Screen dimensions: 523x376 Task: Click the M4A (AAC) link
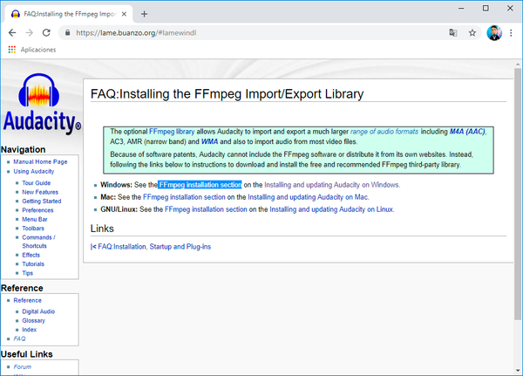tap(467, 132)
